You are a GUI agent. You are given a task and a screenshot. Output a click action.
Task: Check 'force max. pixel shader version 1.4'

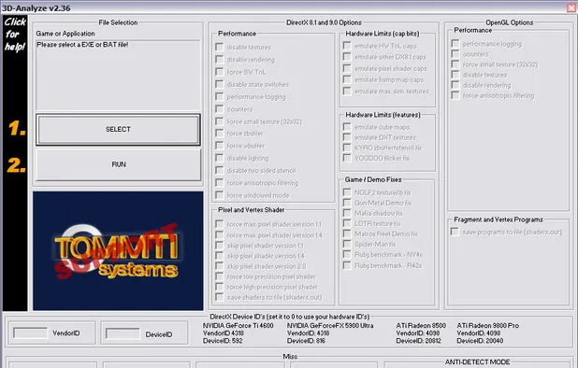pos(220,234)
